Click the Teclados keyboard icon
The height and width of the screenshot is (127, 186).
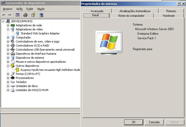click(x=12, y=82)
